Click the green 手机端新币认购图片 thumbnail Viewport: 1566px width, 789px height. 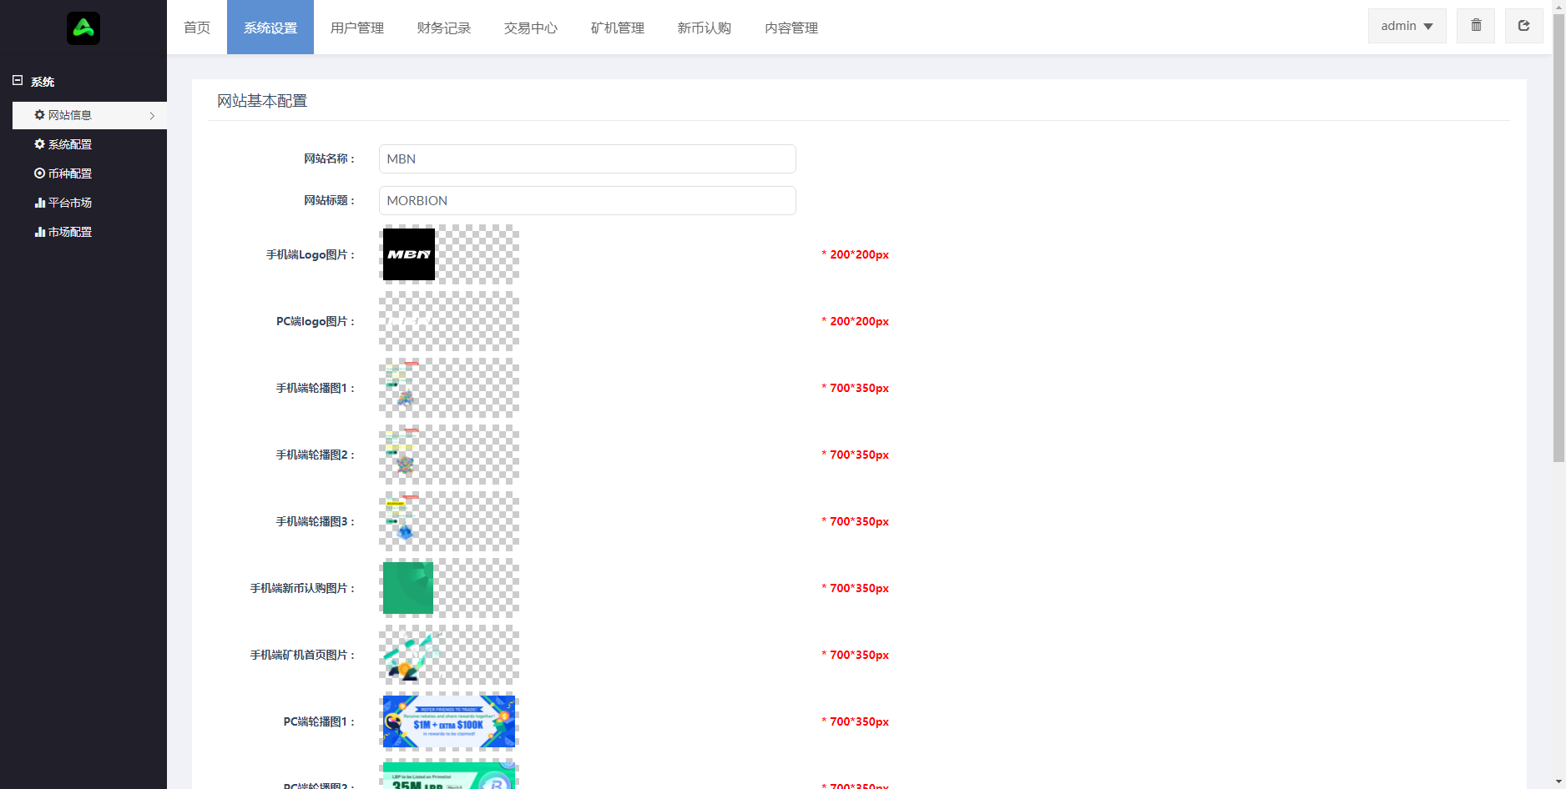[407, 588]
